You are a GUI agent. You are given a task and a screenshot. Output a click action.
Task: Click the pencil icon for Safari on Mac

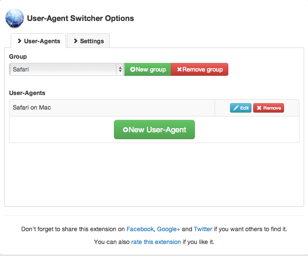coord(236,108)
